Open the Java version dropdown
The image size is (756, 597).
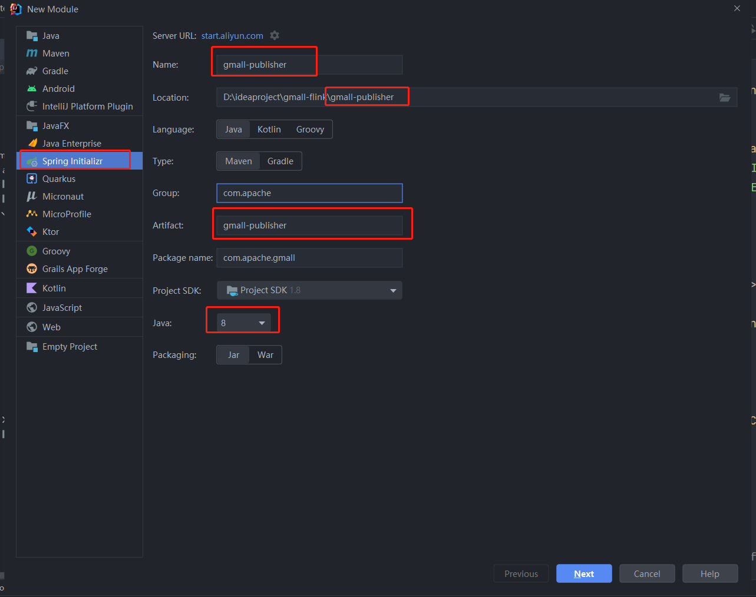click(x=244, y=323)
